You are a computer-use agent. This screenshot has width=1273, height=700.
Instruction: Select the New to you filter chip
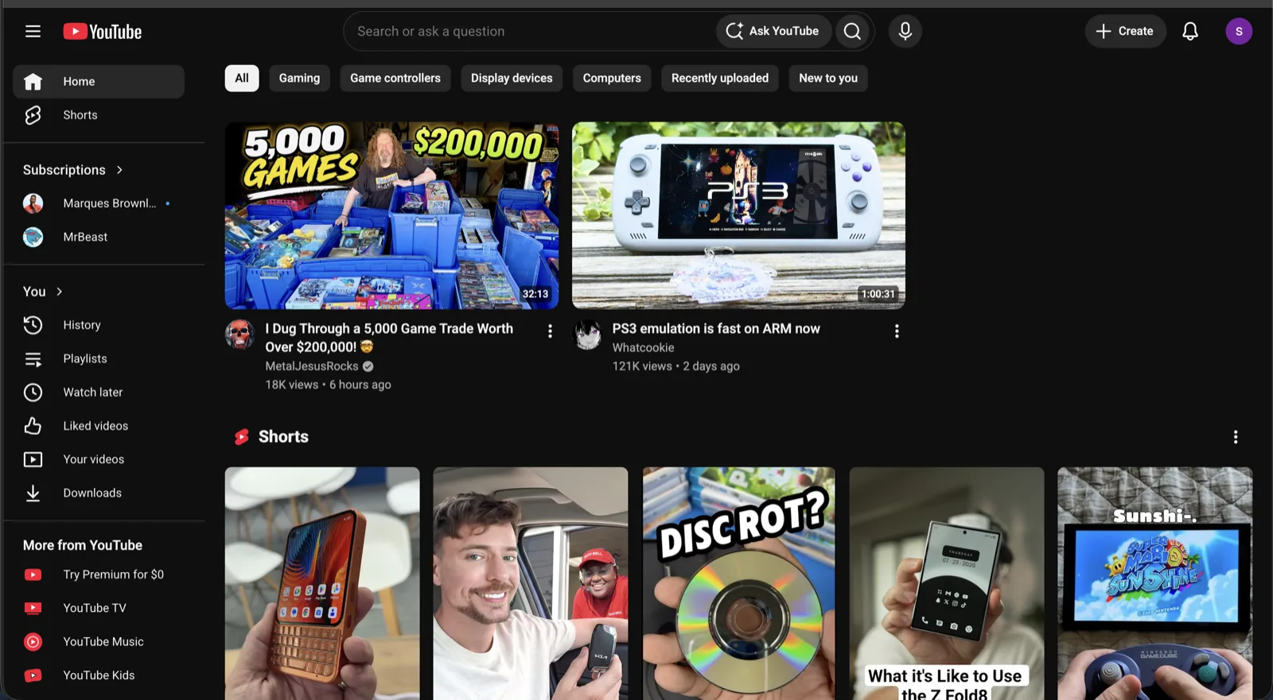tap(828, 78)
